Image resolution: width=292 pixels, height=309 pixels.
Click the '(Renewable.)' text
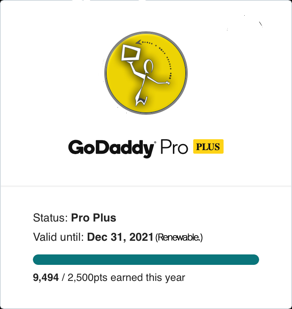[x=179, y=238]
